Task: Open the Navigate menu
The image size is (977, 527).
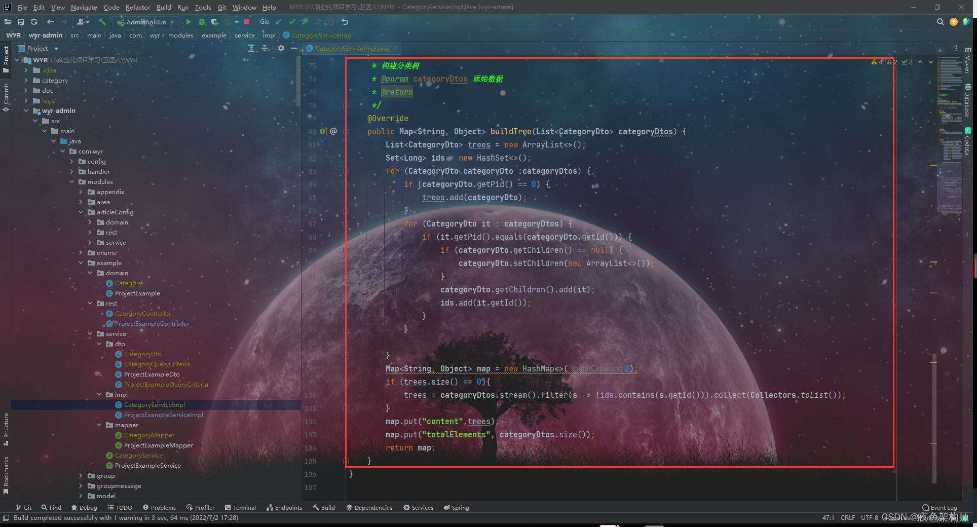Action: point(84,7)
